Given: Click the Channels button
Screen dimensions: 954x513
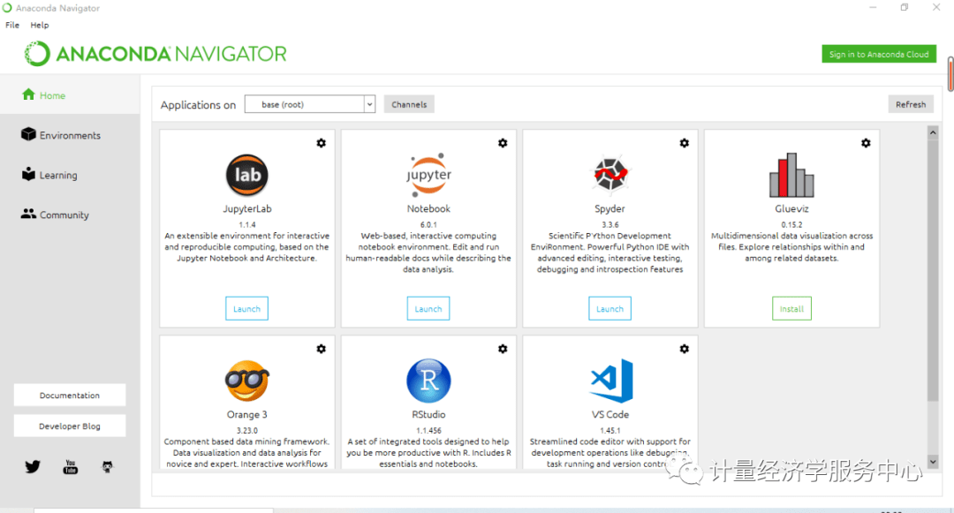Looking at the screenshot, I should click(x=409, y=104).
